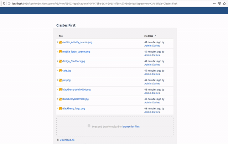Screen dimensions: 228x144
Task: Click image icon beside design_feedback.jpg
Action: tap(60, 61)
